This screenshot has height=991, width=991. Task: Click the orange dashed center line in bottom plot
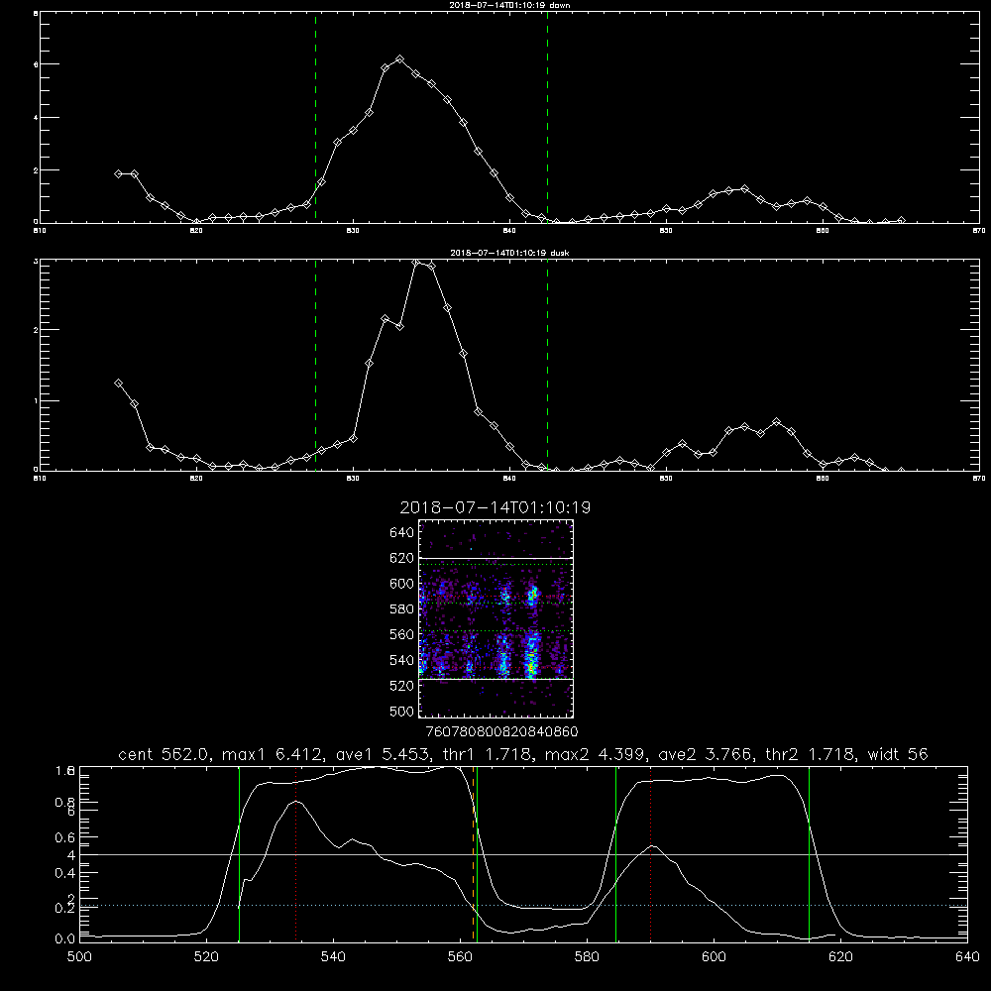pyautogui.click(x=473, y=853)
